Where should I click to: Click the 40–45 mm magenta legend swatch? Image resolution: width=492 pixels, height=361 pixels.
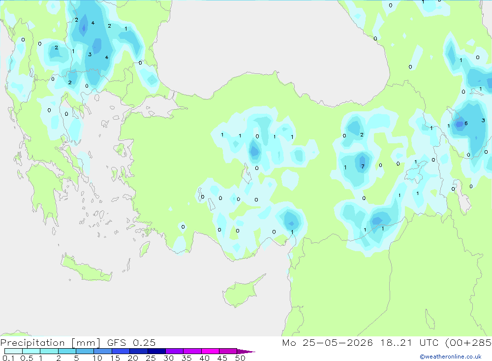[210, 351]
